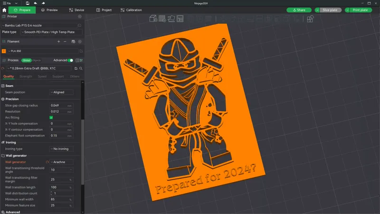Reset Wall generator to default value
The width and height of the screenshot is (380, 214).
coord(47,162)
